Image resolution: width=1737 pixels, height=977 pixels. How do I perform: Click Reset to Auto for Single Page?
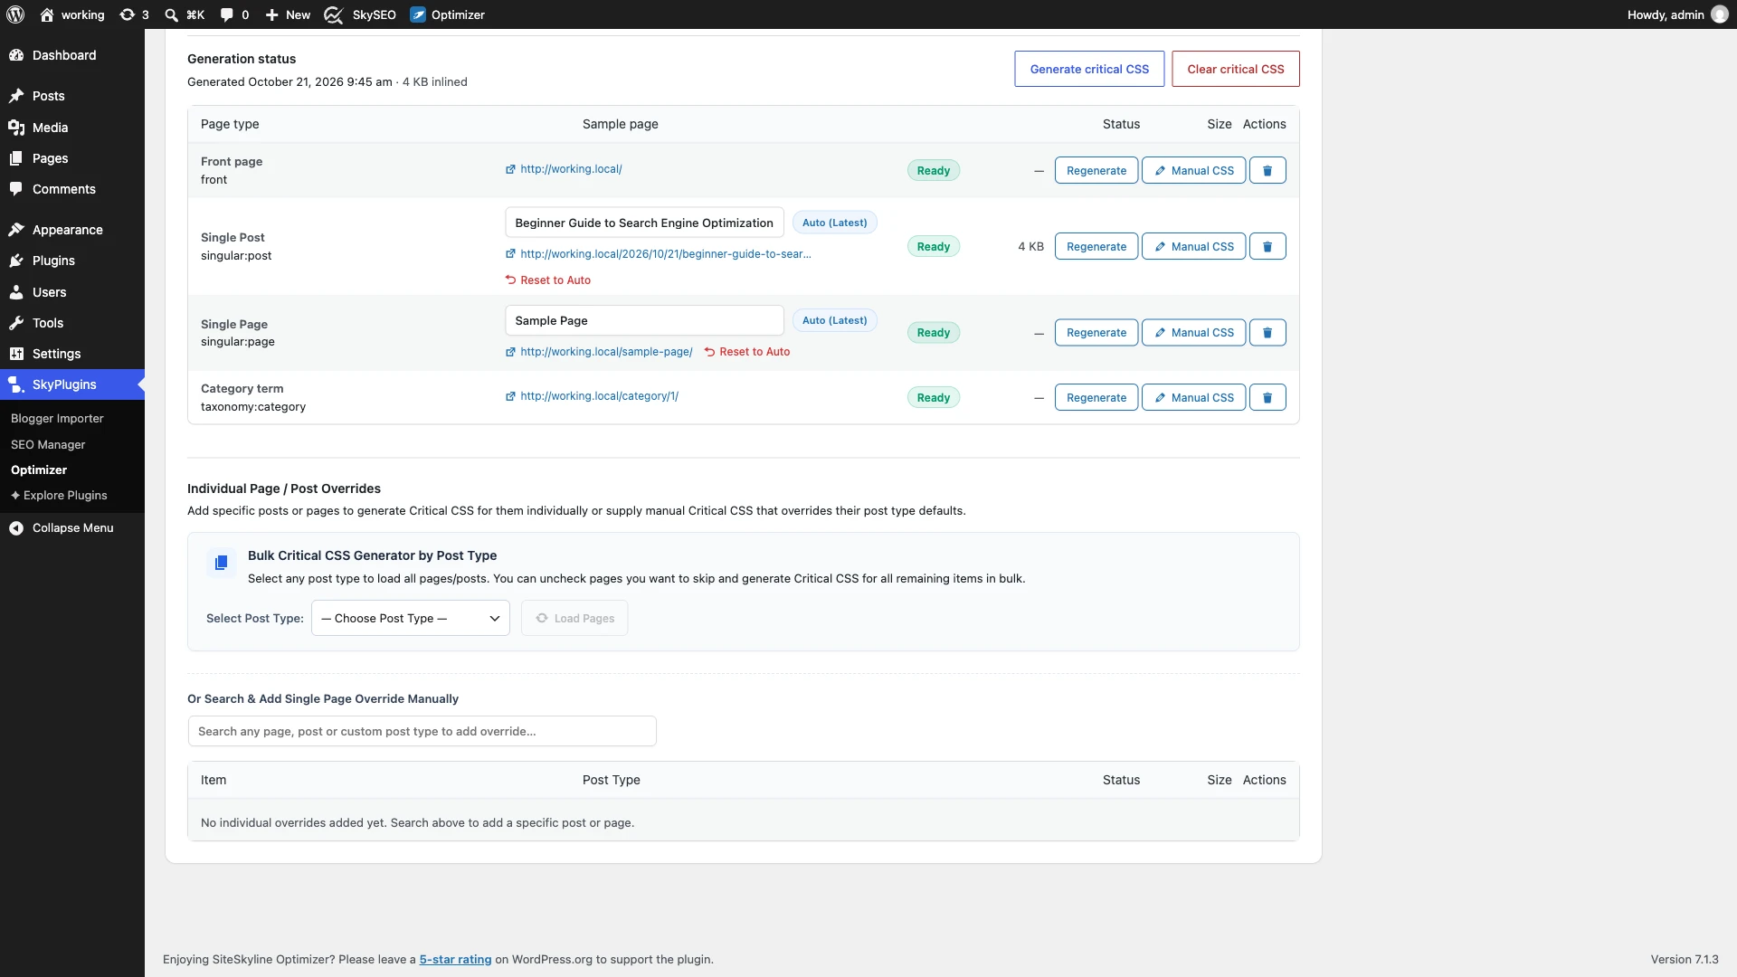coord(747,352)
